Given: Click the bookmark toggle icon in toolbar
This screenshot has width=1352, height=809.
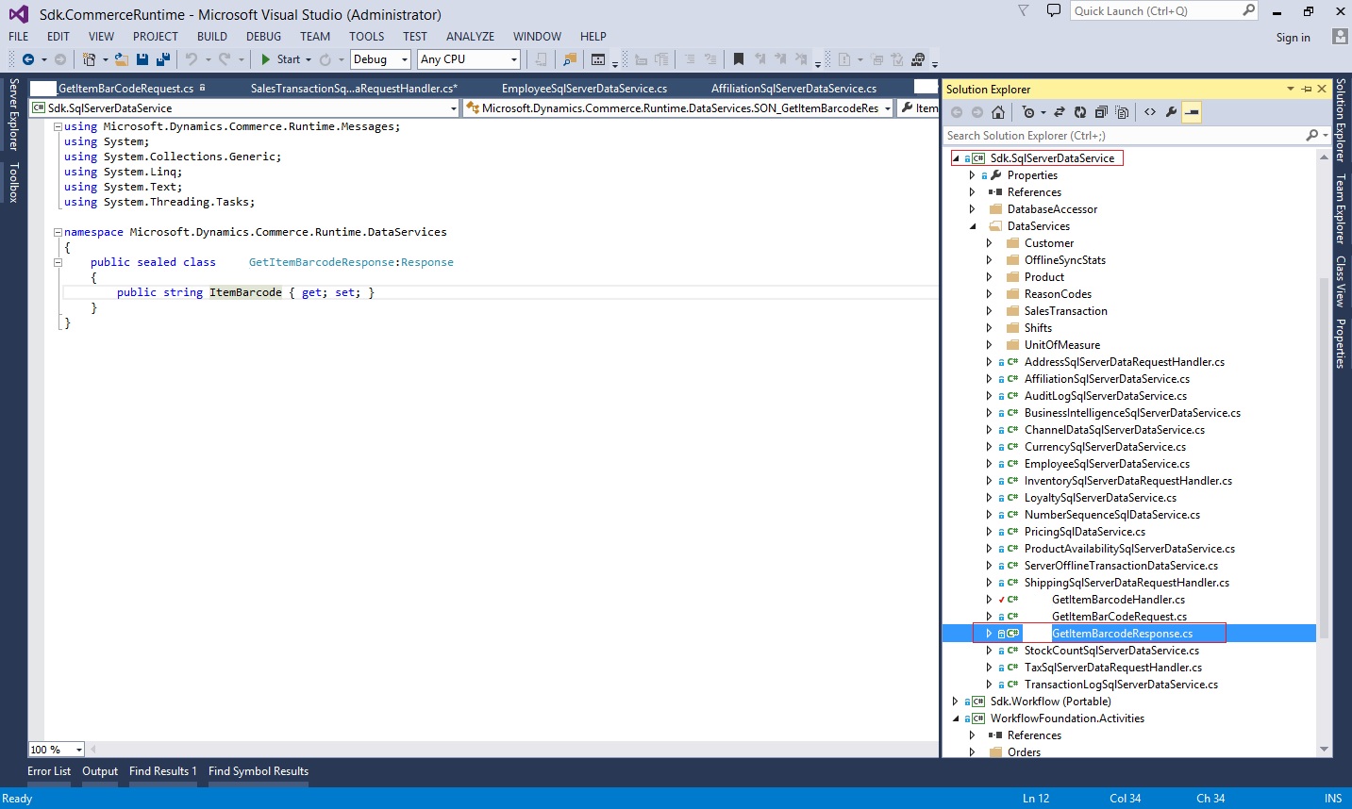Looking at the screenshot, I should (739, 59).
